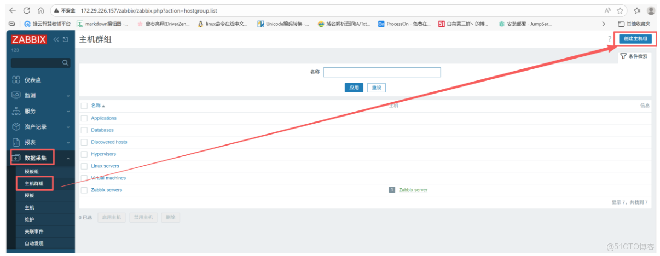Click the not-secure warning icon in address bar

(56, 10)
